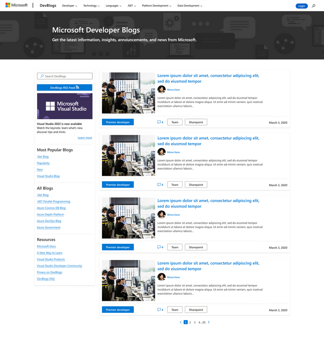Expand the Developer navigation dropdown

point(69,6)
